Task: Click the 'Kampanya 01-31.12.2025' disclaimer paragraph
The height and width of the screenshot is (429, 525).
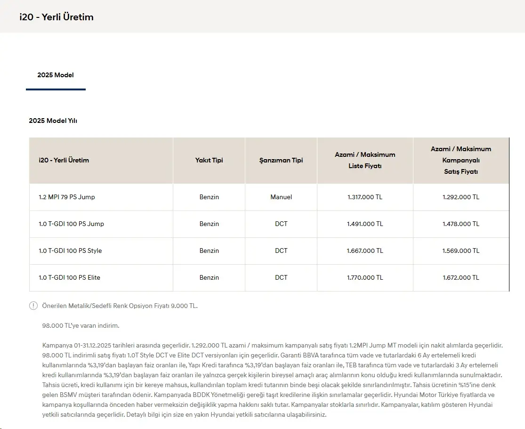Action: point(273,380)
